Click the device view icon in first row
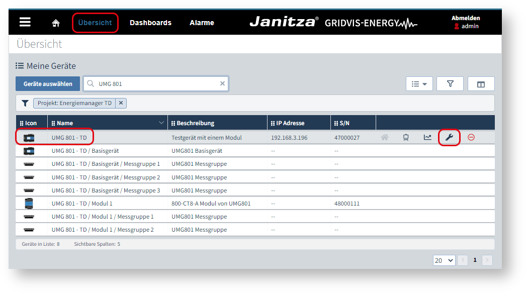 (406, 137)
